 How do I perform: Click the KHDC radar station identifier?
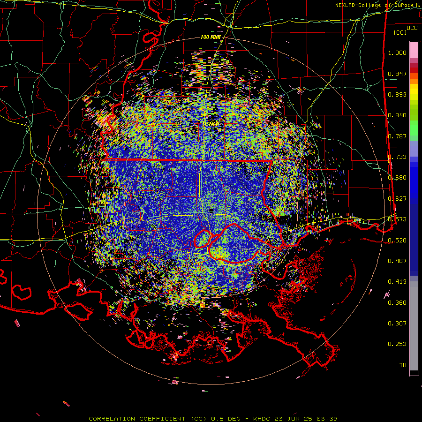[263, 419]
